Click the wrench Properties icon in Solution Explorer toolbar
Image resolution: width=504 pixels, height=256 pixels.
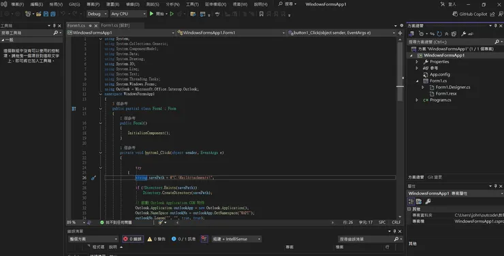[x=464, y=34]
